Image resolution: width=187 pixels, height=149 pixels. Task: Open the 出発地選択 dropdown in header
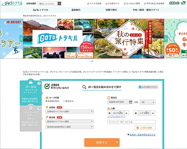50,3
